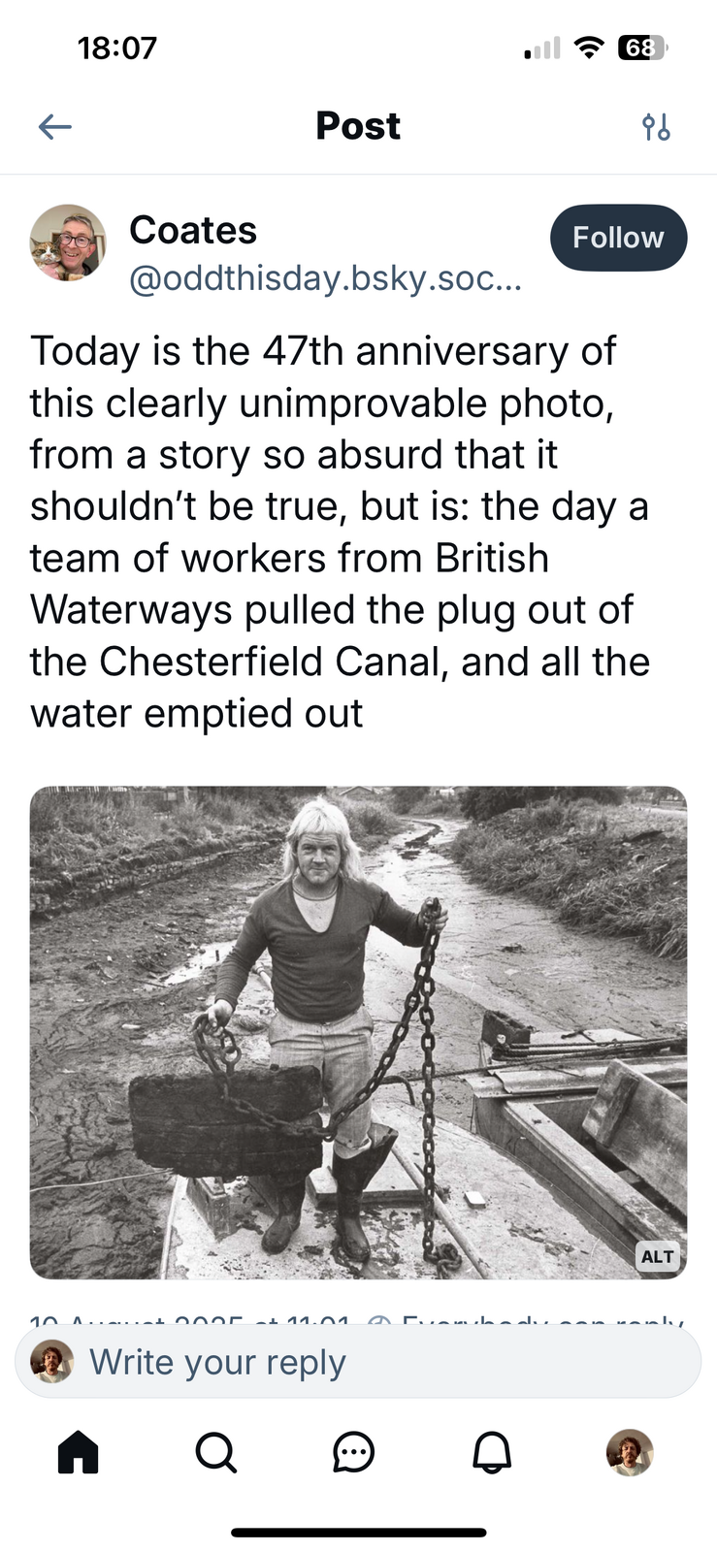Go to the Home feed tab
717x1552 pixels.
(x=79, y=1452)
